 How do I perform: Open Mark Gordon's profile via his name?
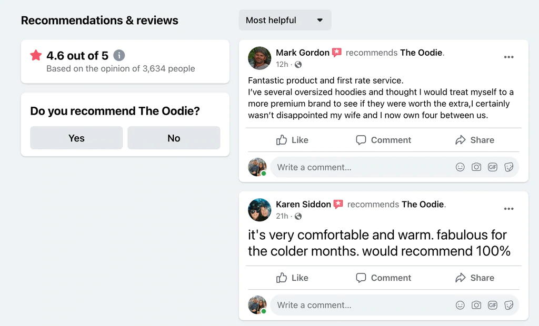(303, 53)
